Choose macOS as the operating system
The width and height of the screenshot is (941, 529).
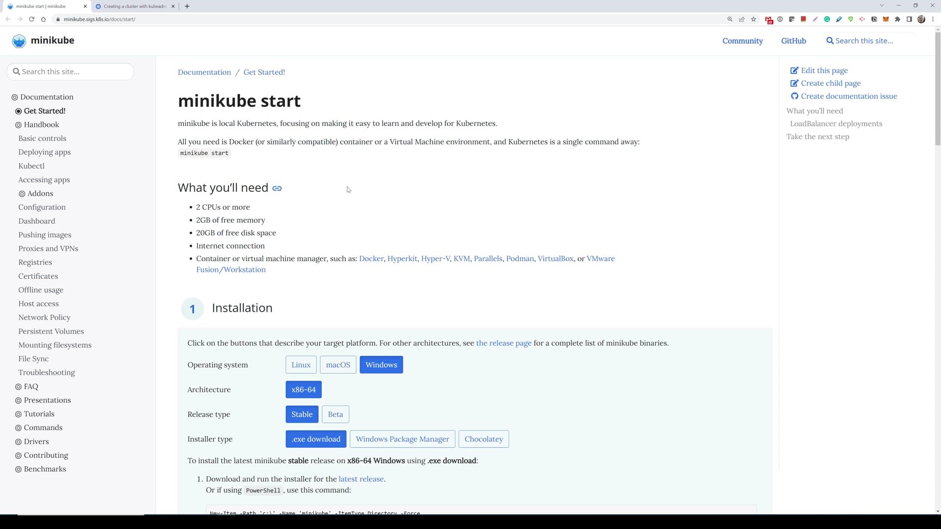(x=338, y=365)
